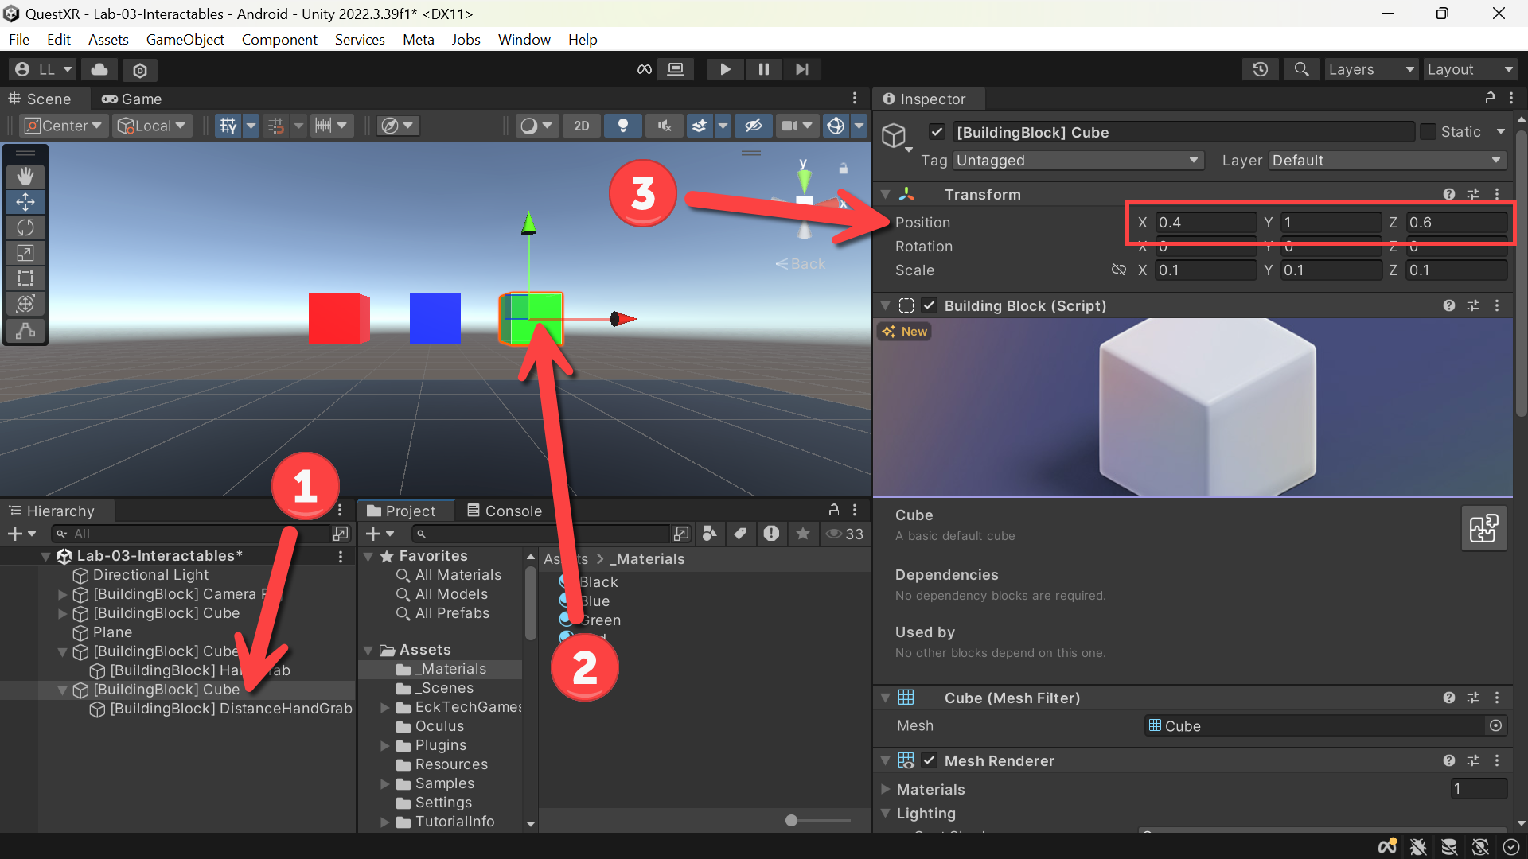The image size is (1528, 859).
Task: Select the _Scenes folder in Assets
Action: pyautogui.click(x=446, y=688)
